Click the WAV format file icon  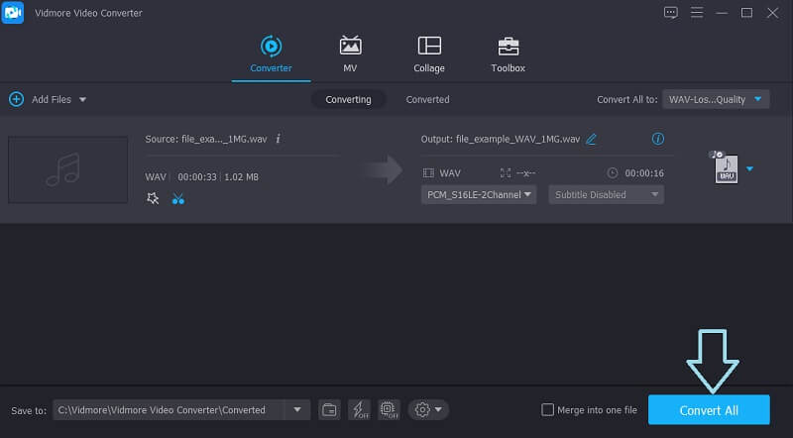pyautogui.click(x=726, y=168)
